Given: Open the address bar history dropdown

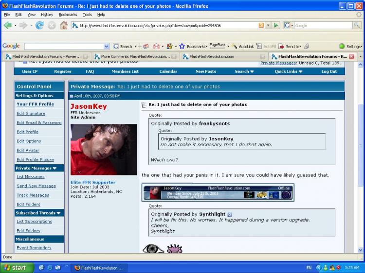Looking at the screenshot, I should pyautogui.click(x=268, y=25).
